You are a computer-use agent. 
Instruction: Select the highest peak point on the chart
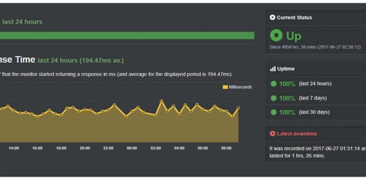pos(162,101)
